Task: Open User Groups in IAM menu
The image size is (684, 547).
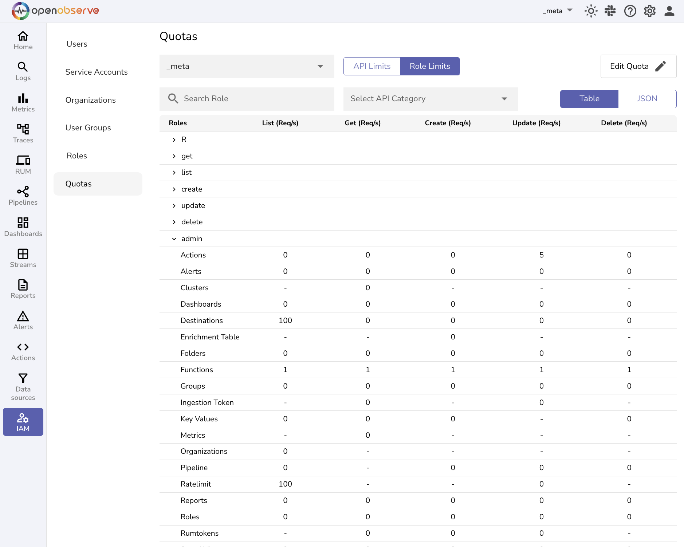Action: [x=88, y=128]
